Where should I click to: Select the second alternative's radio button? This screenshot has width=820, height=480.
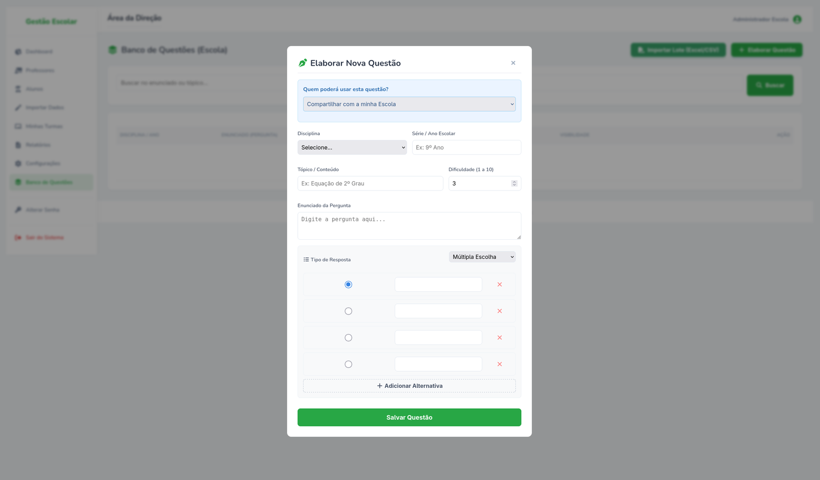[x=348, y=311]
